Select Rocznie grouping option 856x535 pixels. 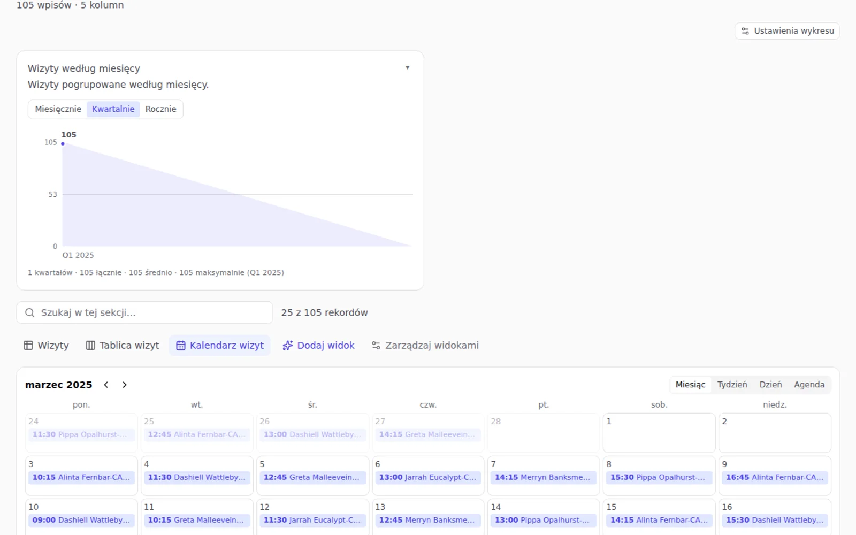pos(160,109)
